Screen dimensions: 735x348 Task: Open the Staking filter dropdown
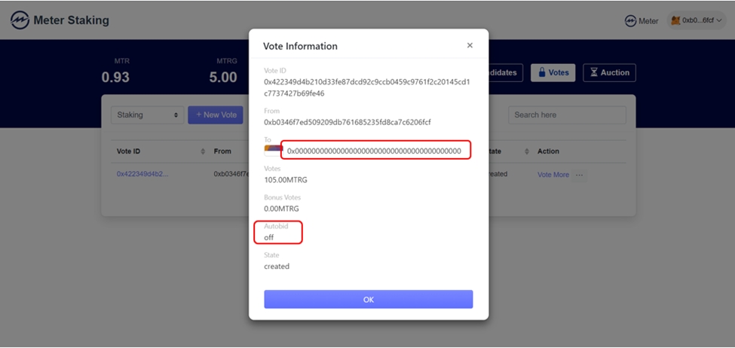pyautogui.click(x=147, y=115)
